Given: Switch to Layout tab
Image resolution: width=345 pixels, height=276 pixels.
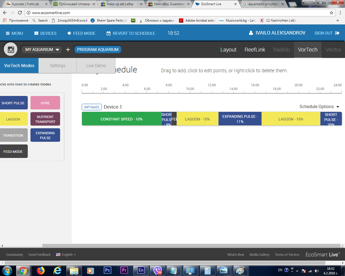Looking at the screenshot, I should click(228, 50).
